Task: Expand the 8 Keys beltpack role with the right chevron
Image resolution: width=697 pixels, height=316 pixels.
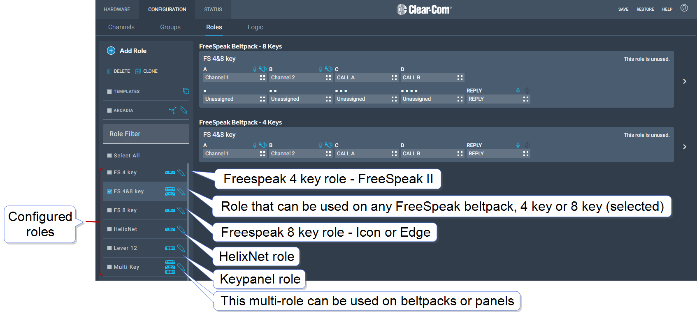Action: [x=685, y=81]
